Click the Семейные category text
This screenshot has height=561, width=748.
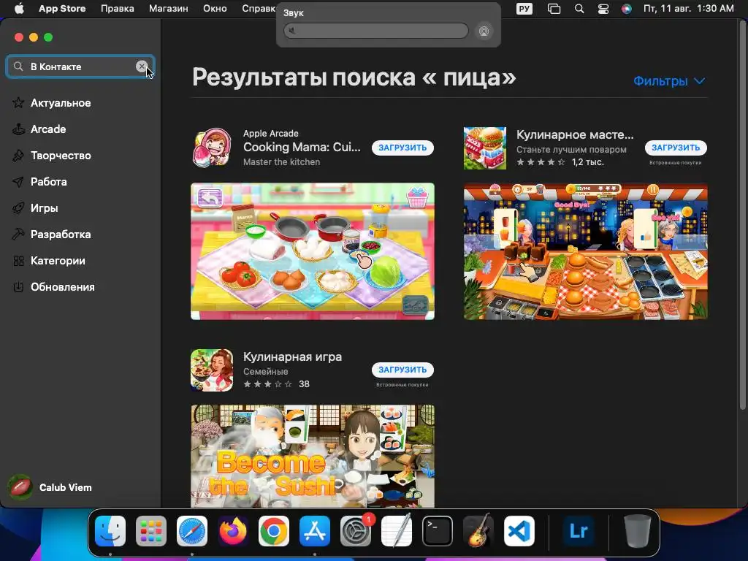click(x=266, y=372)
